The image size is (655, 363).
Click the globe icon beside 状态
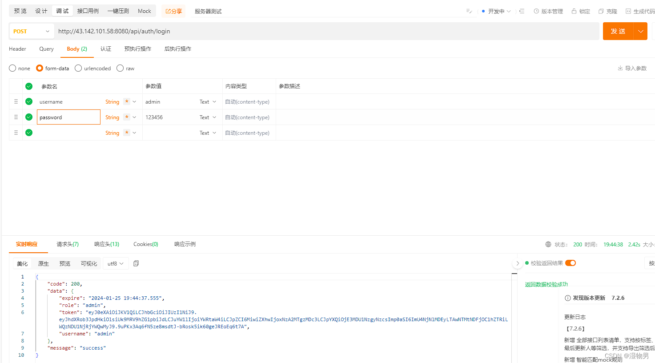pos(548,244)
